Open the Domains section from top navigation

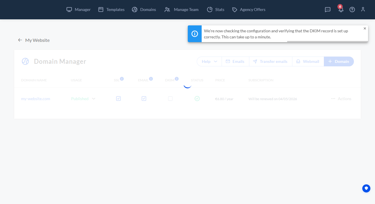pyautogui.click(x=144, y=10)
